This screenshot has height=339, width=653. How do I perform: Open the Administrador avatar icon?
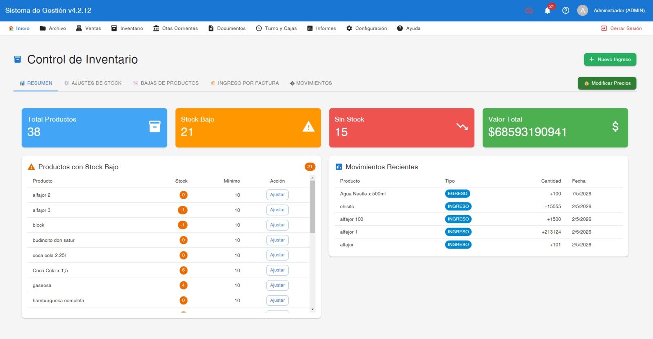(582, 11)
